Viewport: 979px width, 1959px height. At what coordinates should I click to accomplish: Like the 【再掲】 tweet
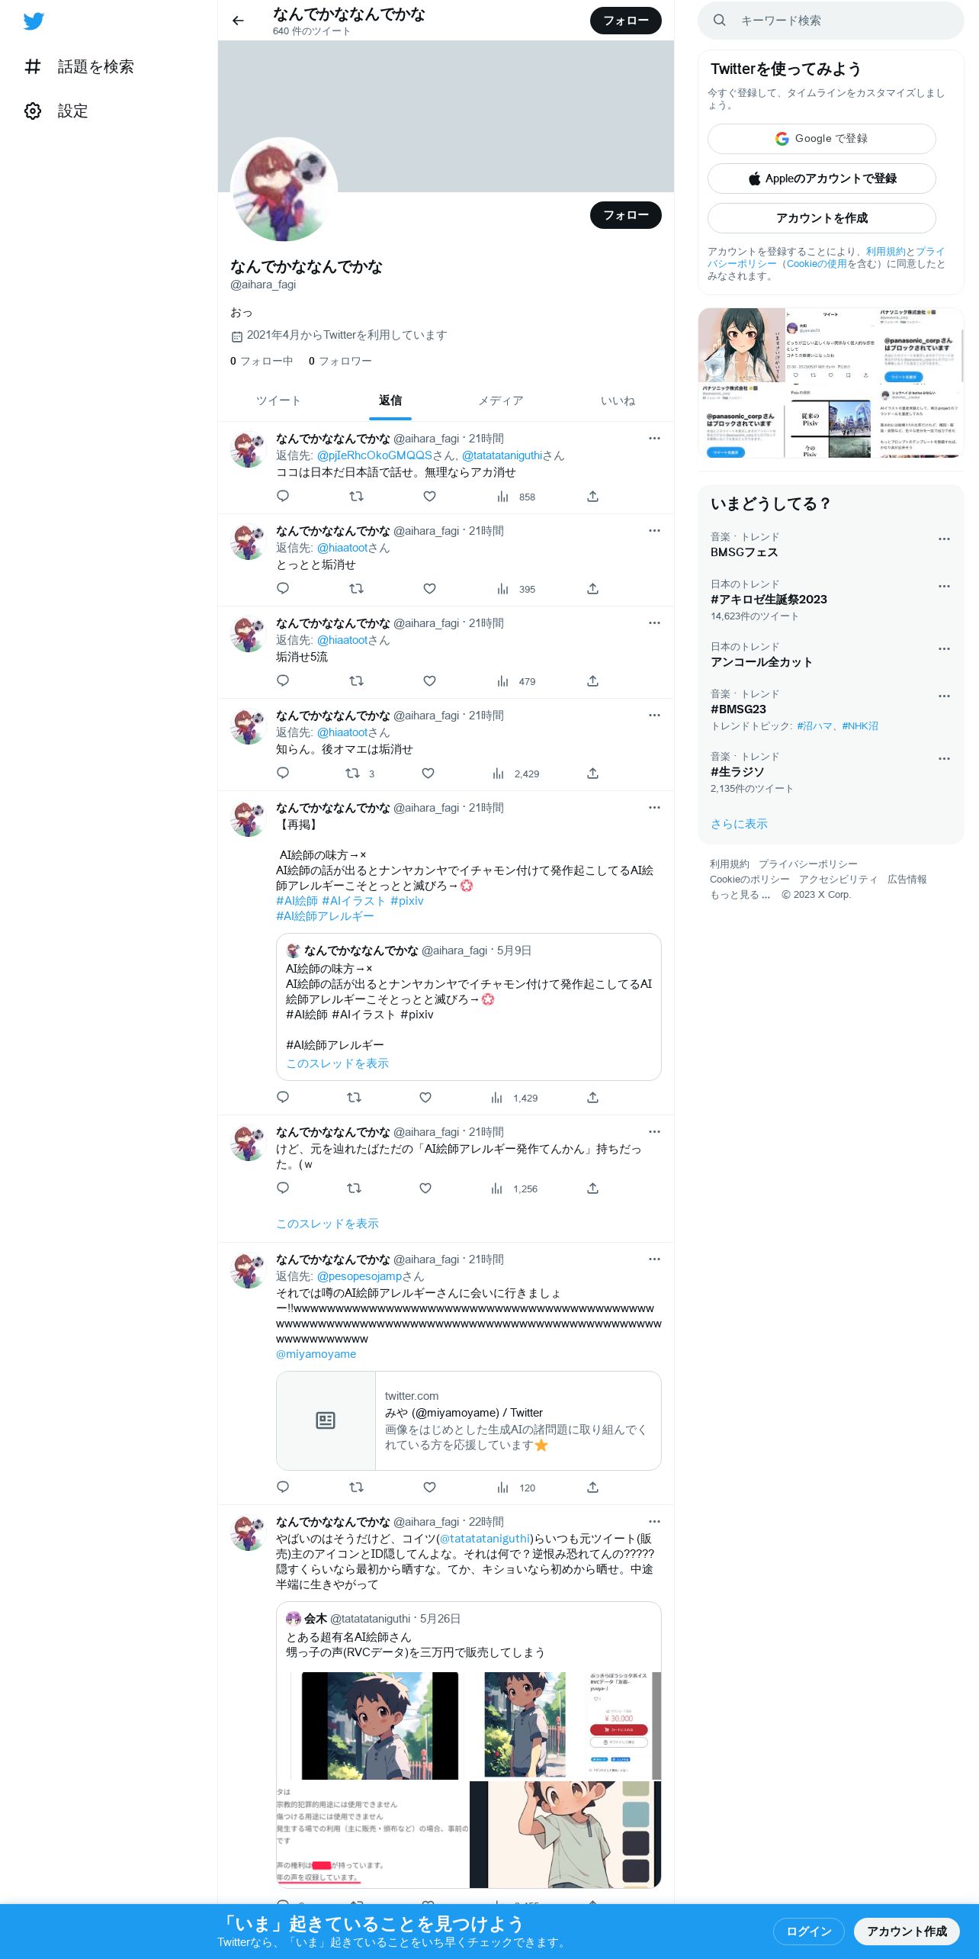tap(425, 1098)
